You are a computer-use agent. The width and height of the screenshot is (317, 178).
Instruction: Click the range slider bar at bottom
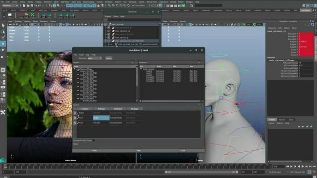point(202,172)
